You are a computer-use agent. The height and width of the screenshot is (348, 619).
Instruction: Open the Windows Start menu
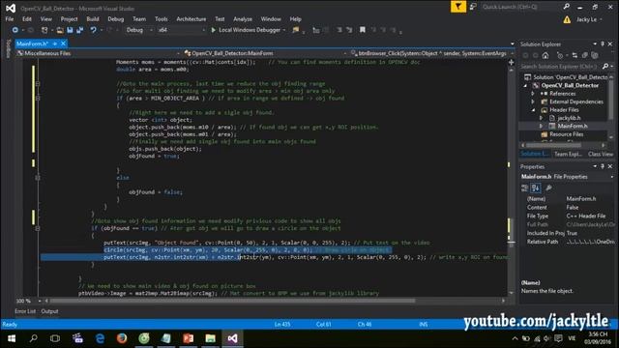[12, 338]
